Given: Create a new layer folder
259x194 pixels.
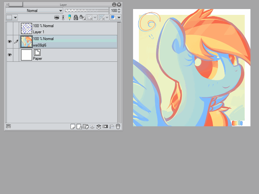Looking at the screenshot, I should coord(85,126).
